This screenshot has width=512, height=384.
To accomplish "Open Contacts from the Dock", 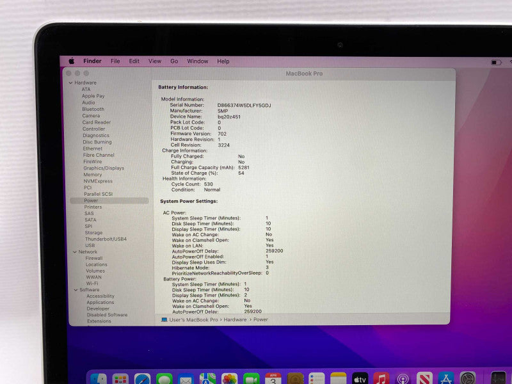I will click(x=295, y=379).
